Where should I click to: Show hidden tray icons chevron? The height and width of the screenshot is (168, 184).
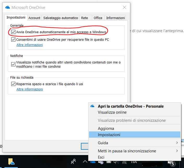85,162
